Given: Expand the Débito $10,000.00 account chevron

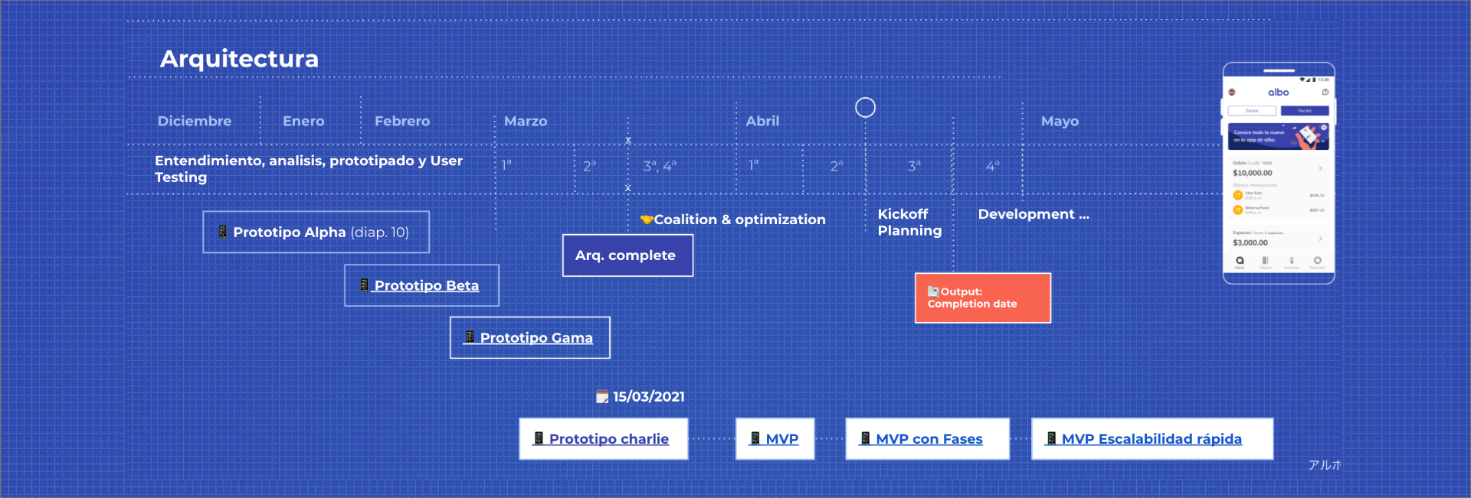Looking at the screenshot, I should 1320,168.
